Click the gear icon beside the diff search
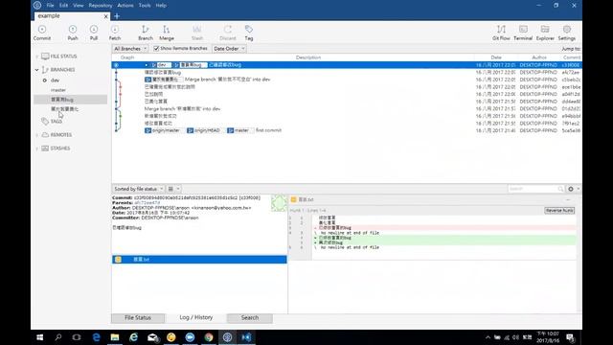 click(571, 189)
